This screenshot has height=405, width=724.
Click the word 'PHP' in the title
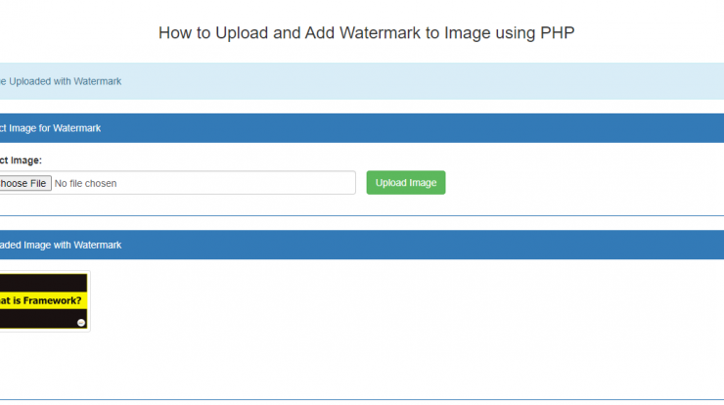[558, 33]
